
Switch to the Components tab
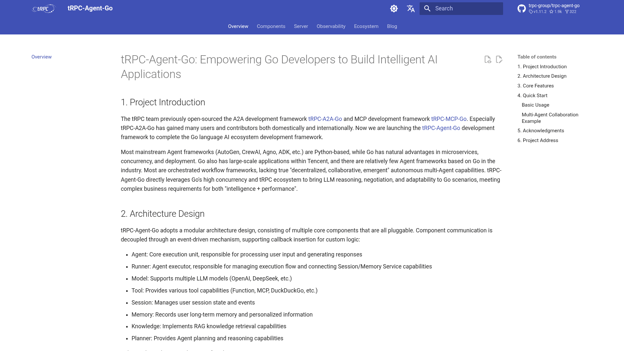(x=271, y=26)
